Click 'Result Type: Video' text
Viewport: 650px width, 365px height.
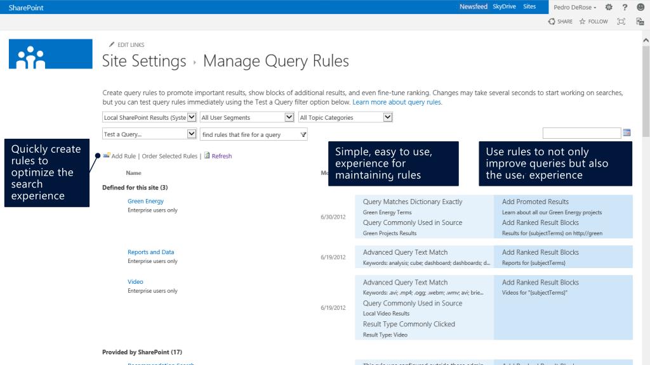point(385,335)
